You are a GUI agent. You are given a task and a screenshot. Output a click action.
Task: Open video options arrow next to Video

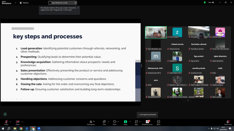click(22, 122)
